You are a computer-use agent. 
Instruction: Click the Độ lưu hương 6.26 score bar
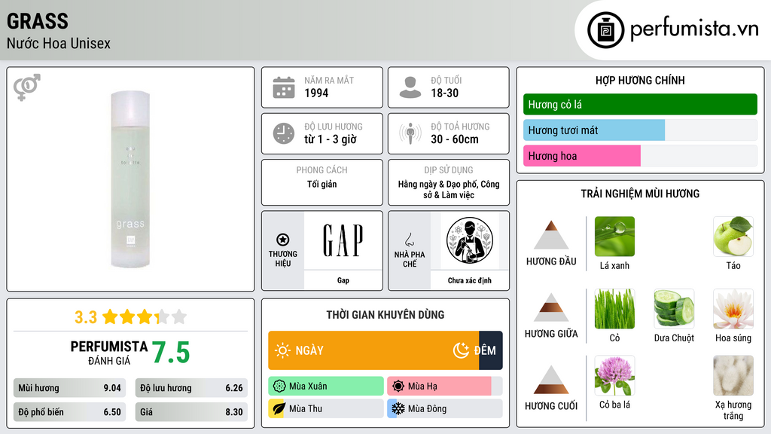point(191,388)
